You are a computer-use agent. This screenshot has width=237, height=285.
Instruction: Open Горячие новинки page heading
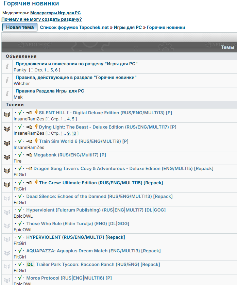pyautogui.click(x=31, y=3)
